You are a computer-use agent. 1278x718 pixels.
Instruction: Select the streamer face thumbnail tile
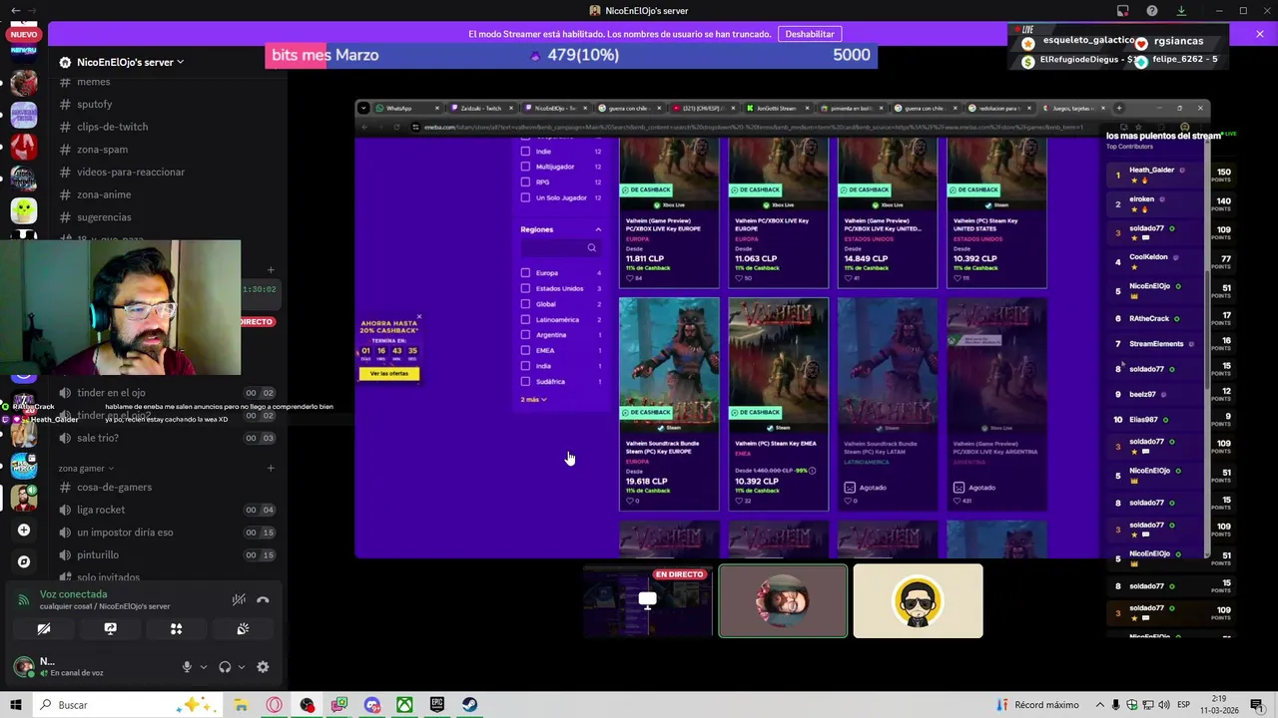tap(783, 600)
